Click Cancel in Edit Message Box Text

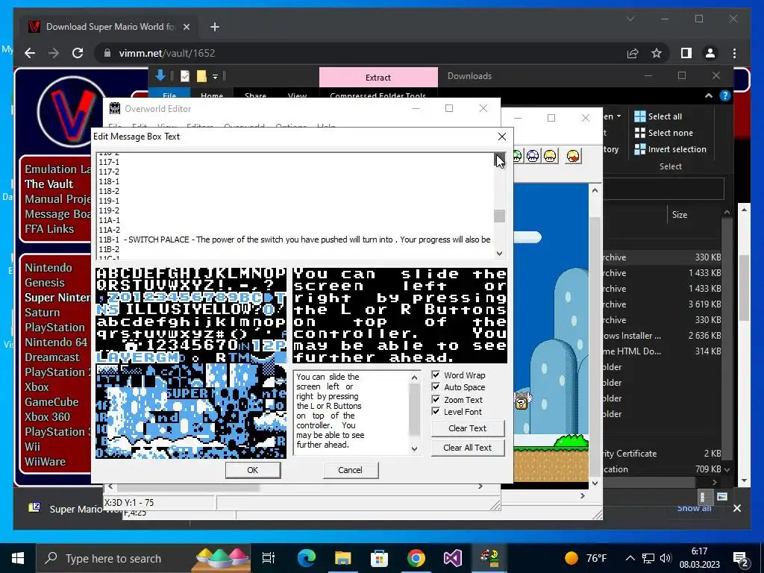[351, 470]
